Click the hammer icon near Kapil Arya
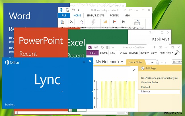 tap(177, 53)
